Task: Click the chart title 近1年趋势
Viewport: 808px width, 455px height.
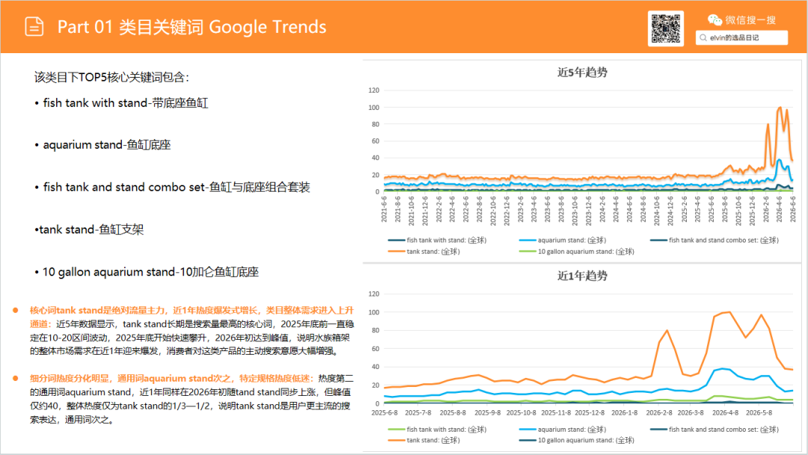Action: [582, 275]
